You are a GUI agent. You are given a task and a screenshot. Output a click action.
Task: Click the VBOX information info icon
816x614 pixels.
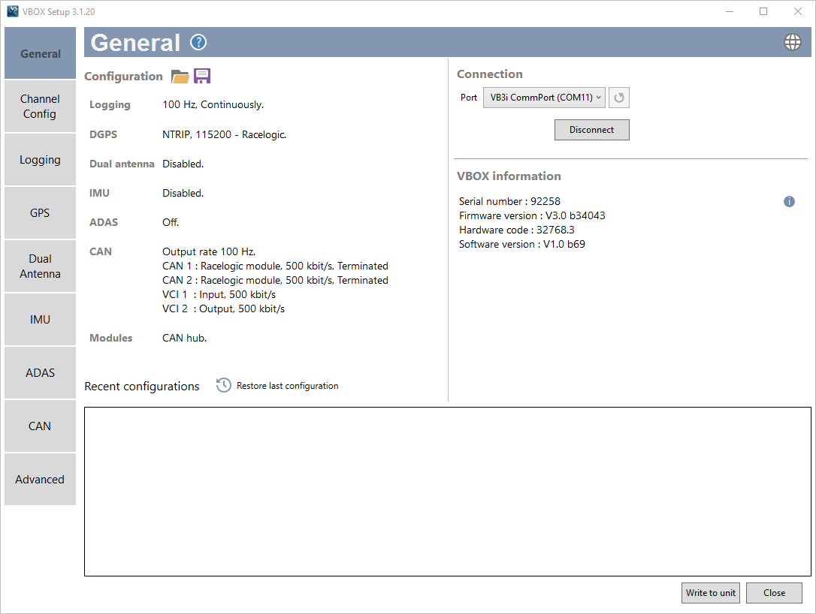pyautogui.click(x=789, y=202)
